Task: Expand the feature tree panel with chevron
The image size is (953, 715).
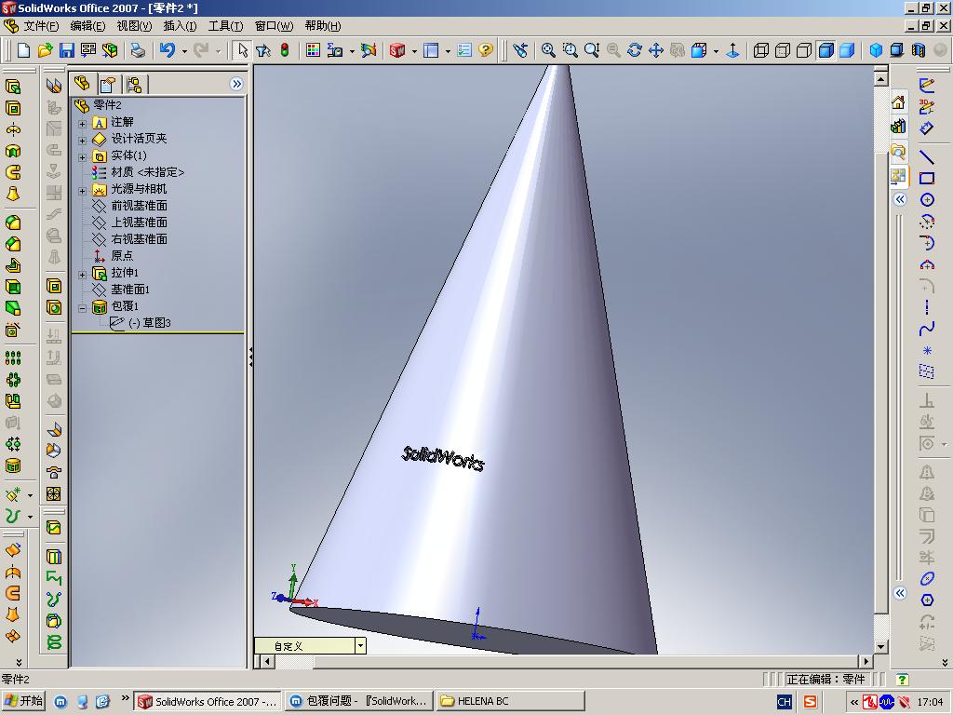Action: pos(236,84)
